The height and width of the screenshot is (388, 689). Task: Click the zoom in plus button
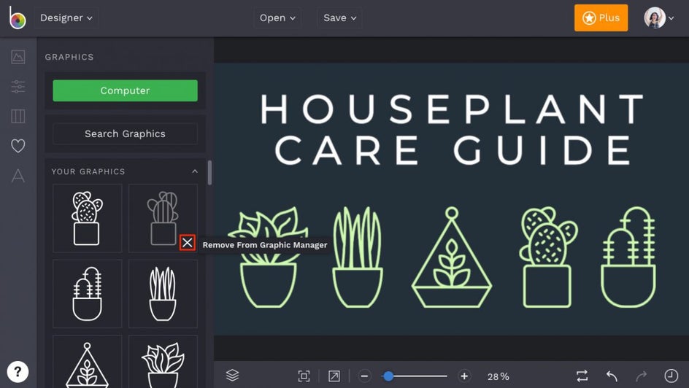[x=464, y=376]
